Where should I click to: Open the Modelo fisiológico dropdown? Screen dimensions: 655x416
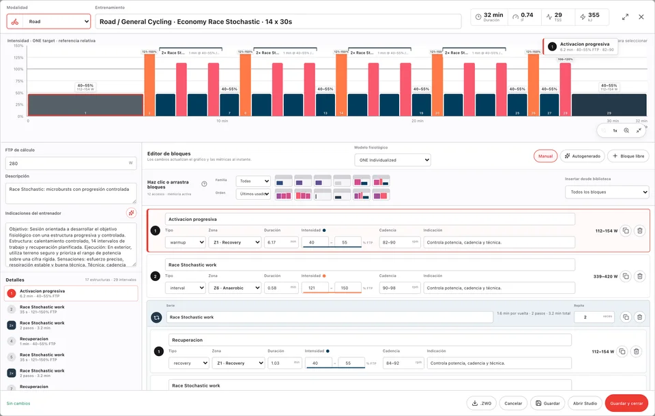(392, 160)
